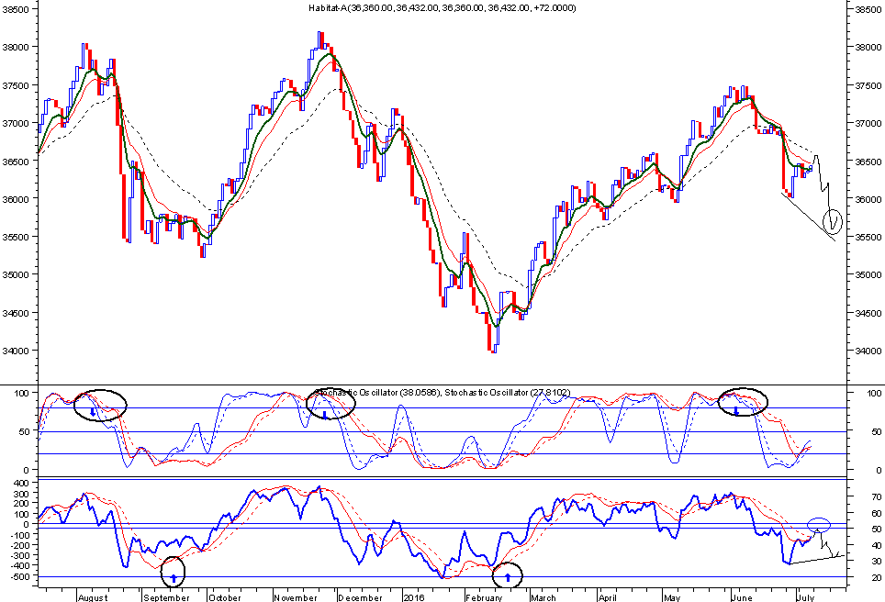This screenshot has width=885, height=602.
Task: Click the 2016 year label
Action: 414,597
